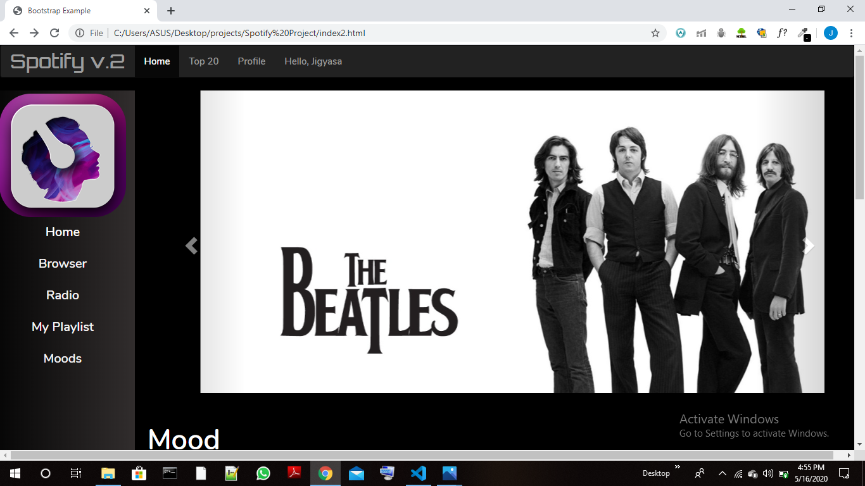
Task: Select the Bootstrap Example browser tab
Action: coord(81,11)
